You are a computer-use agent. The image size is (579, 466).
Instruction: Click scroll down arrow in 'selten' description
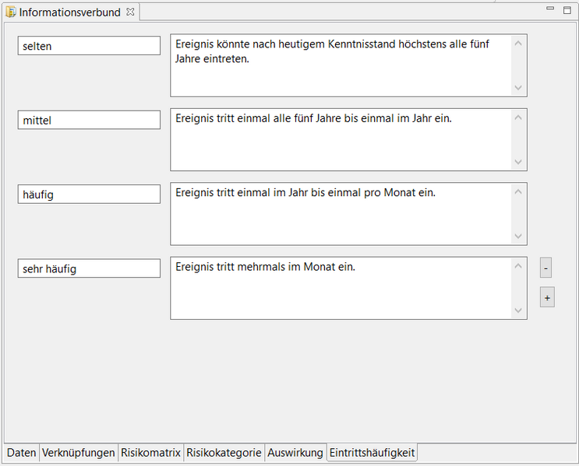click(518, 88)
